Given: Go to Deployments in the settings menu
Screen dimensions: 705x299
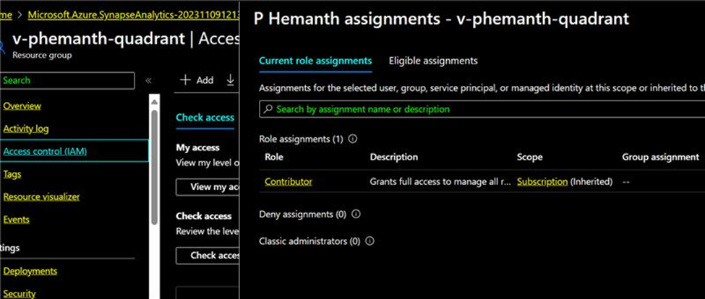Looking at the screenshot, I should (x=30, y=271).
